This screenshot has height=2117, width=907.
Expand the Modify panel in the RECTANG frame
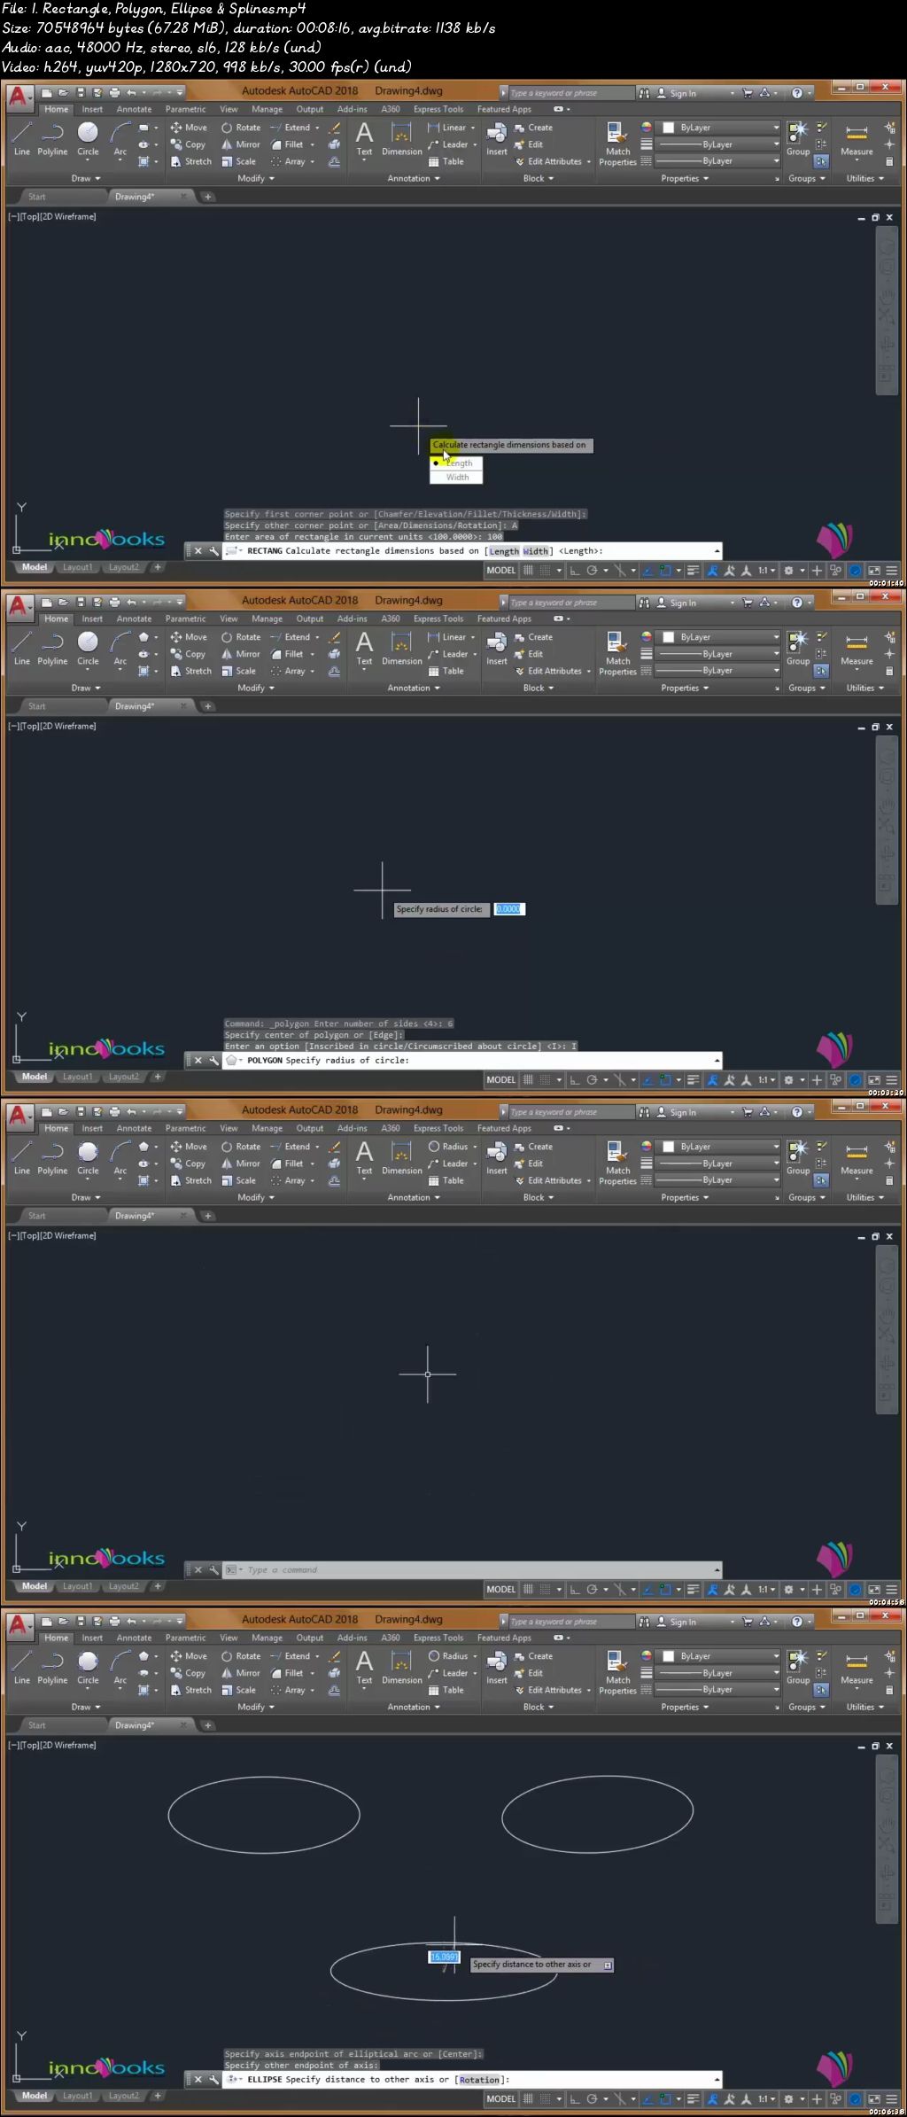click(x=256, y=178)
